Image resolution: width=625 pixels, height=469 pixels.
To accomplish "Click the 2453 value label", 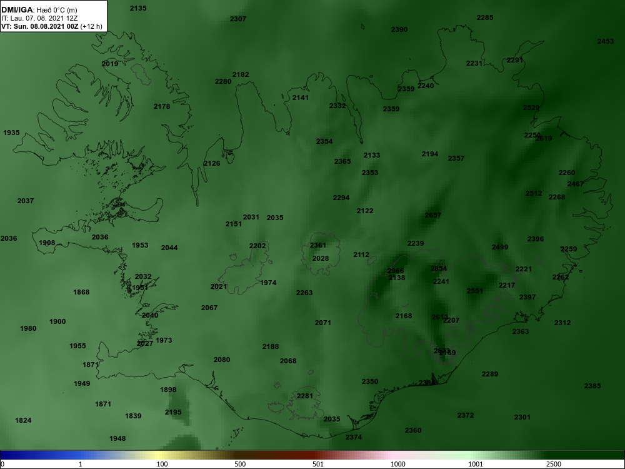I will pyautogui.click(x=606, y=42).
